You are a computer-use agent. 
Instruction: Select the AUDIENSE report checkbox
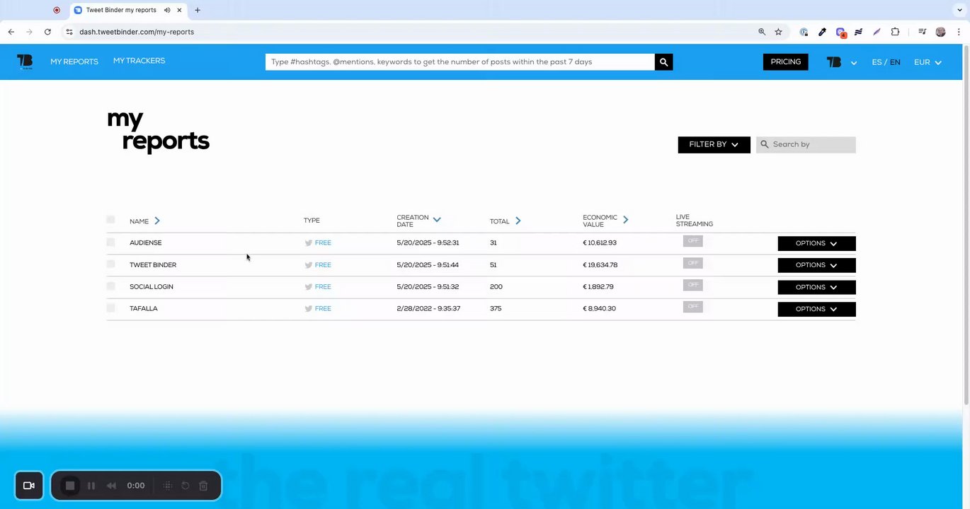(110, 242)
